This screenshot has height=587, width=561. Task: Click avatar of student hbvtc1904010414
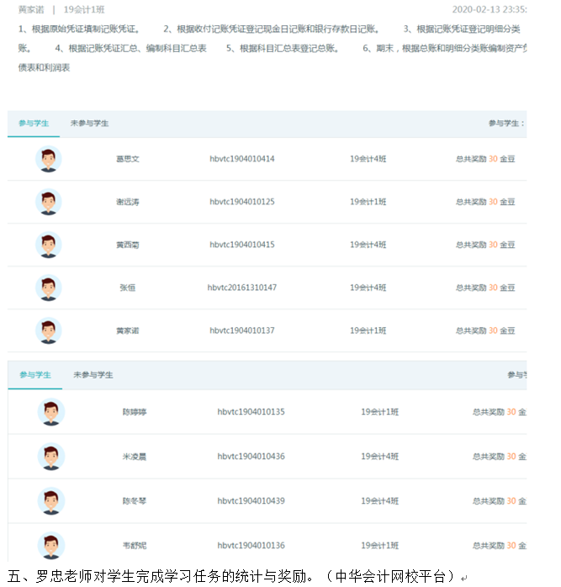[x=49, y=159]
